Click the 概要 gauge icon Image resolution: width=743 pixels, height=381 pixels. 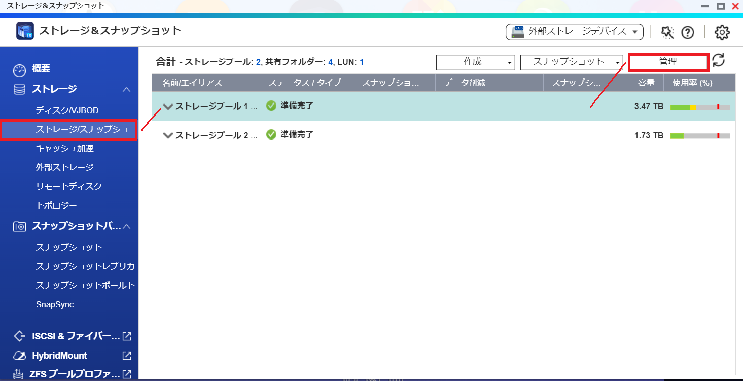[19, 70]
